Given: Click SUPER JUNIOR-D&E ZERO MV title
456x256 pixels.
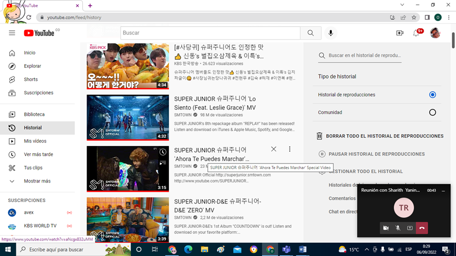Looking at the screenshot, I should coord(218,206).
